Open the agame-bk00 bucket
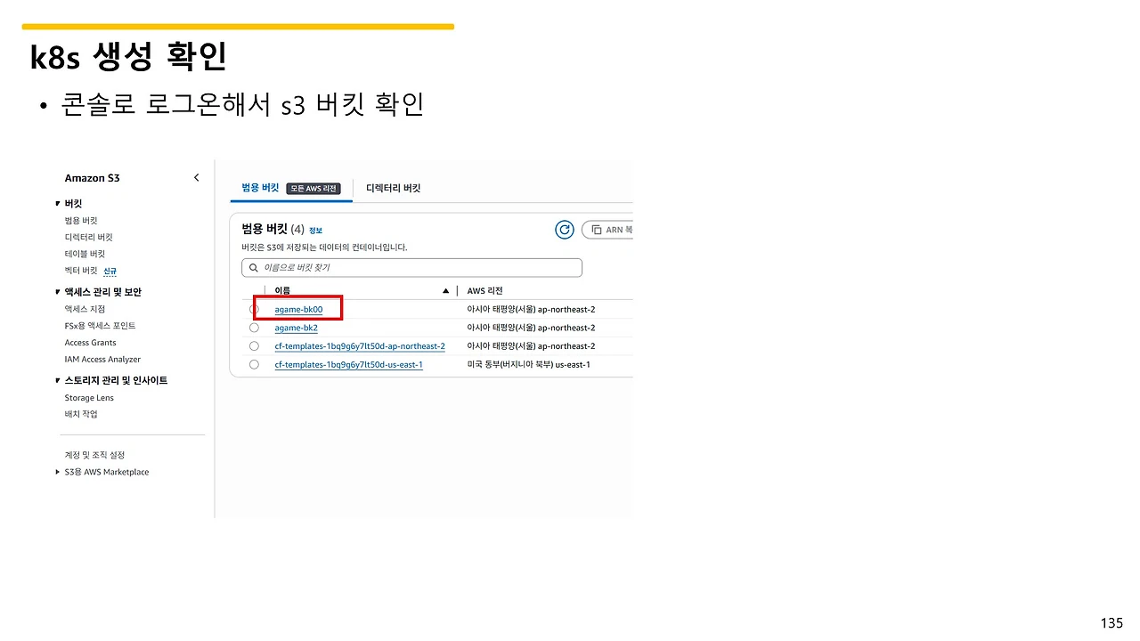The height and width of the screenshot is (641, 1140). [x=298, y=309]
